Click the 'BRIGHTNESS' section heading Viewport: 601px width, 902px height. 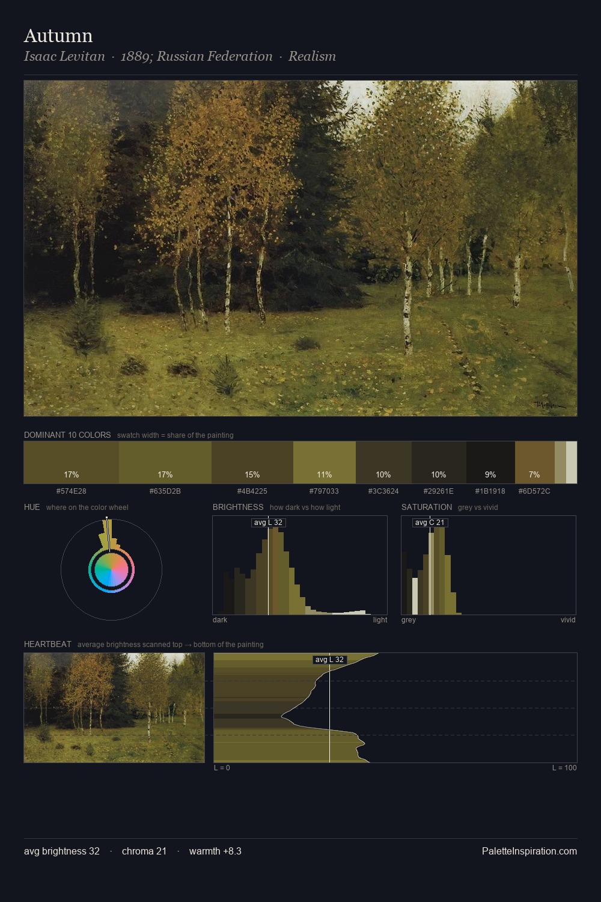pos(238,507)
